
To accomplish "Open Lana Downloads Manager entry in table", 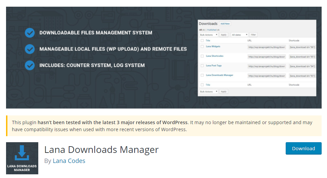I will tap(219, 75).
